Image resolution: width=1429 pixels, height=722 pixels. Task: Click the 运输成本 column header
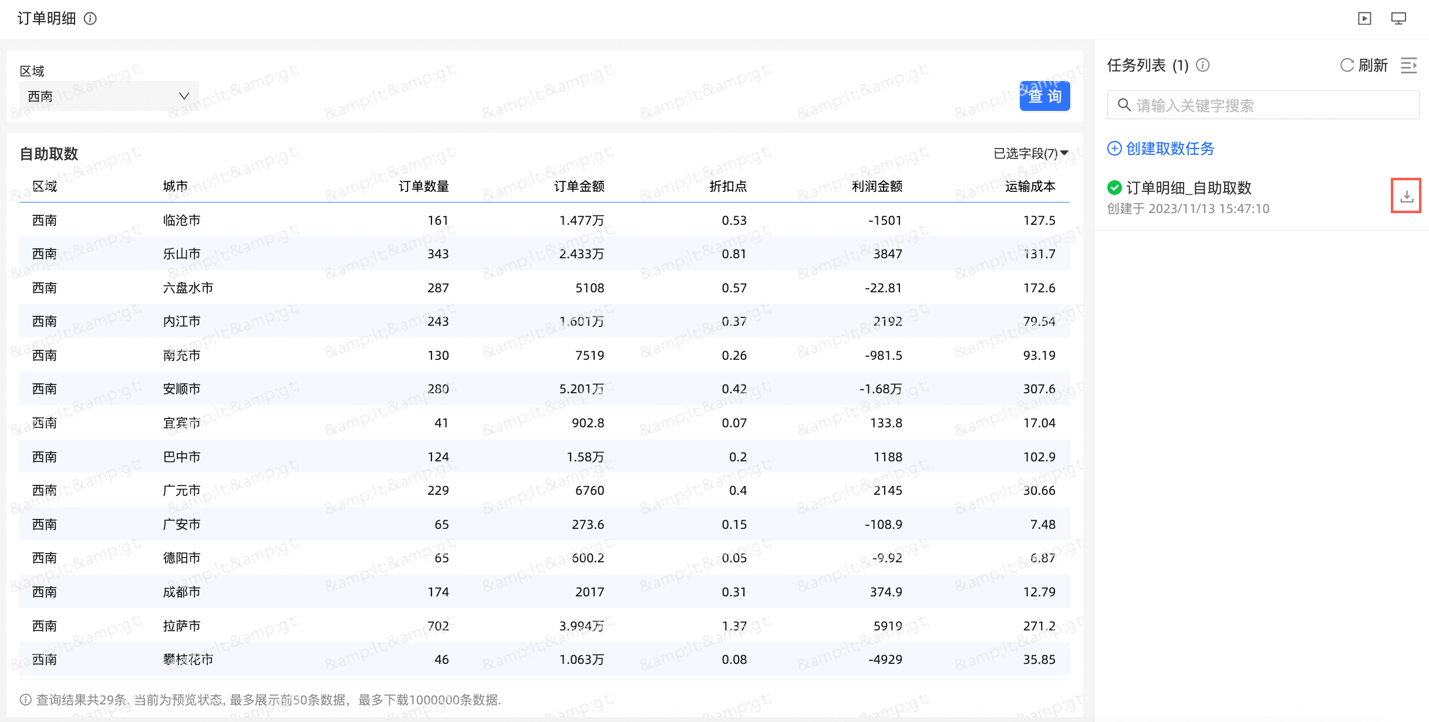coord(1030,187)
